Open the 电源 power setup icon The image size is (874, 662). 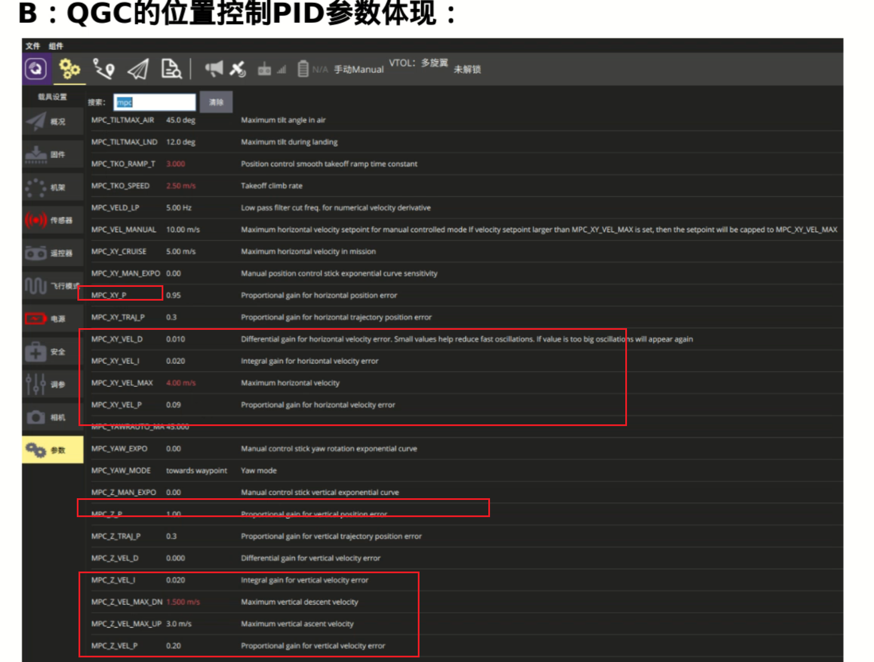(x=52, y=318)
